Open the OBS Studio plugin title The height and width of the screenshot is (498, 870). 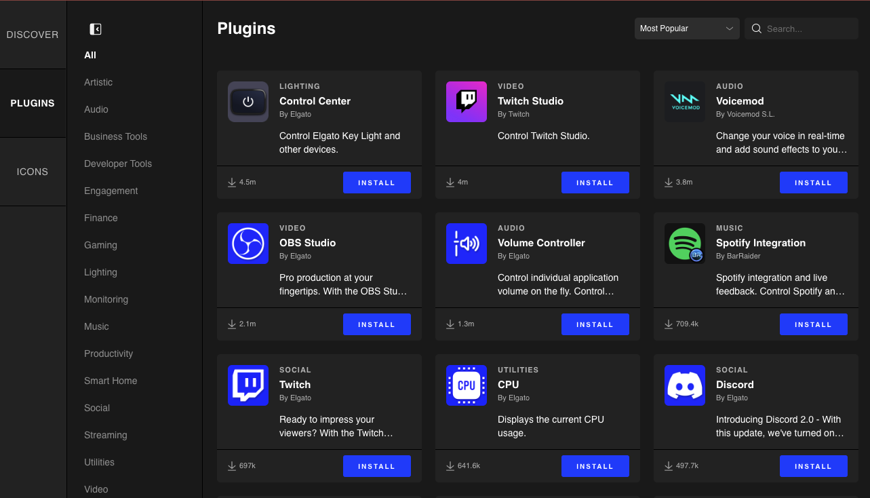[x=307, y=243]
